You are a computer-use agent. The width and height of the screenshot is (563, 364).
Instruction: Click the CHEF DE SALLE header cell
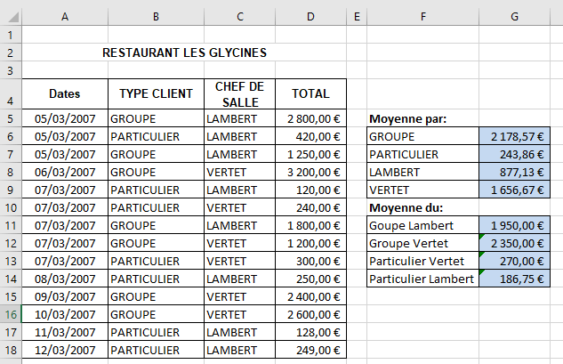(x=239, y=93)
